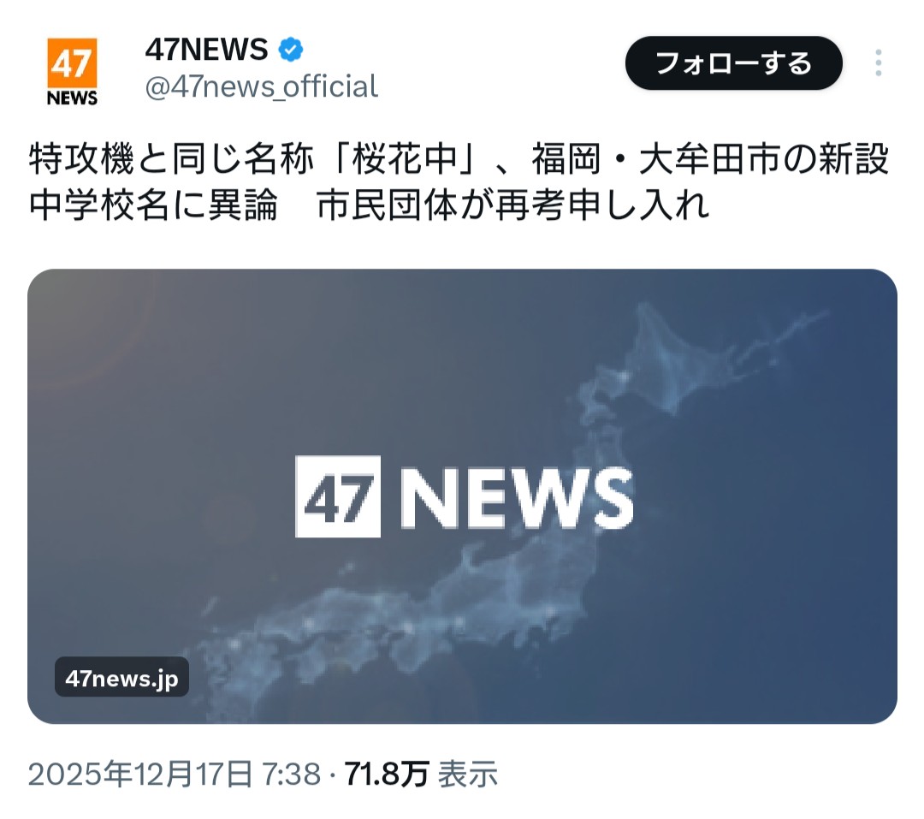Click the blue verified badge
The image size is (924, 819).
click(x=291, y=50)
